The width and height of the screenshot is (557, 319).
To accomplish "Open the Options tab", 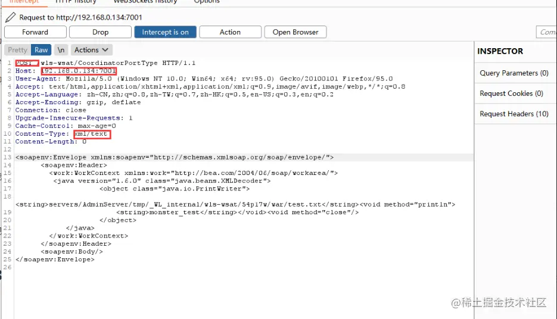I will coord(207,2).
